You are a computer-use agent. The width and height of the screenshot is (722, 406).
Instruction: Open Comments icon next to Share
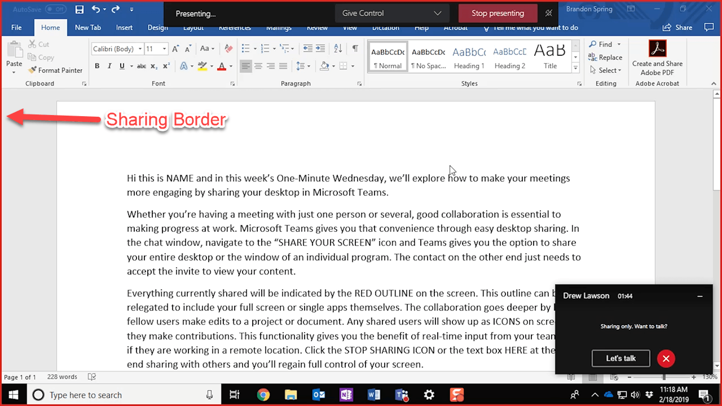point(709,27)
